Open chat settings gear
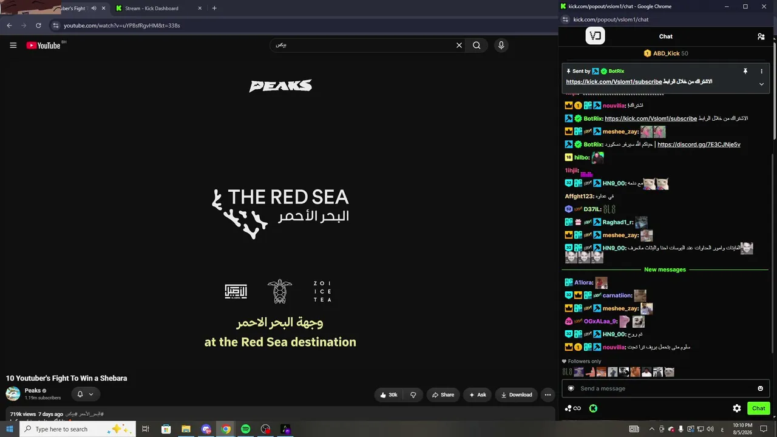The width and height of the screenshot is (777, 437). tap(737, 408)
